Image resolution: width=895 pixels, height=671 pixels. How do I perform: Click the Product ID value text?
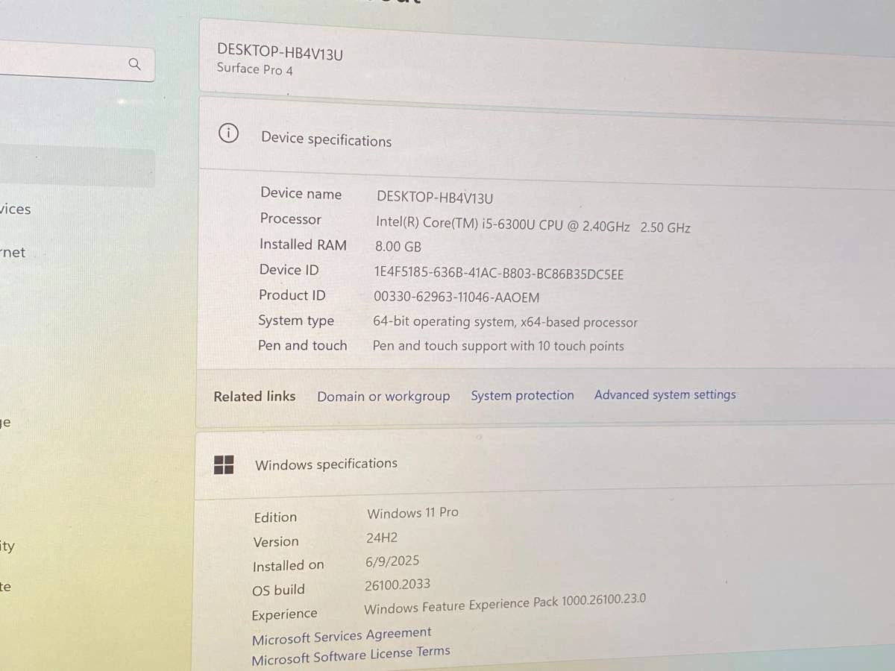tap(456, 297)
